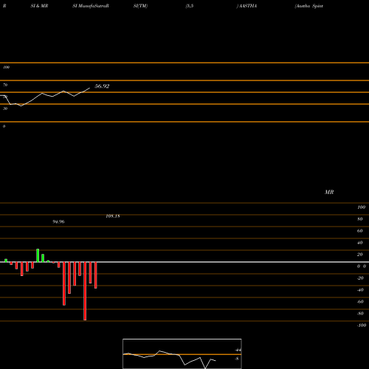Image resolution: width=369 pixels, height=369 pixels.
Task: Click the (5,5 parameter text in header
Action: point(190,6)
